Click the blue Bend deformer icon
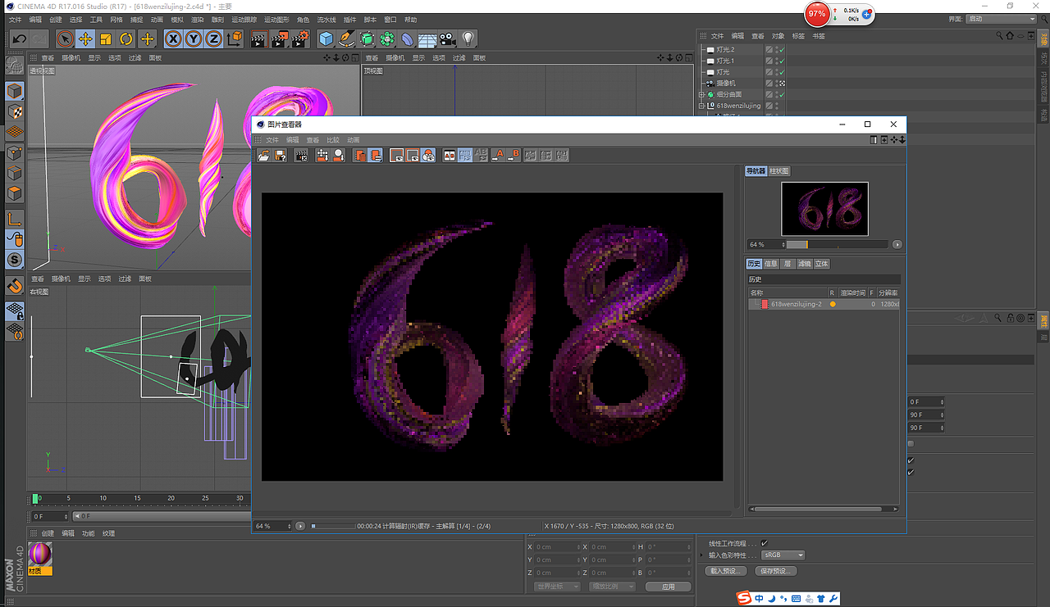This screenshot has height=607, width=1050. [407, 39]
